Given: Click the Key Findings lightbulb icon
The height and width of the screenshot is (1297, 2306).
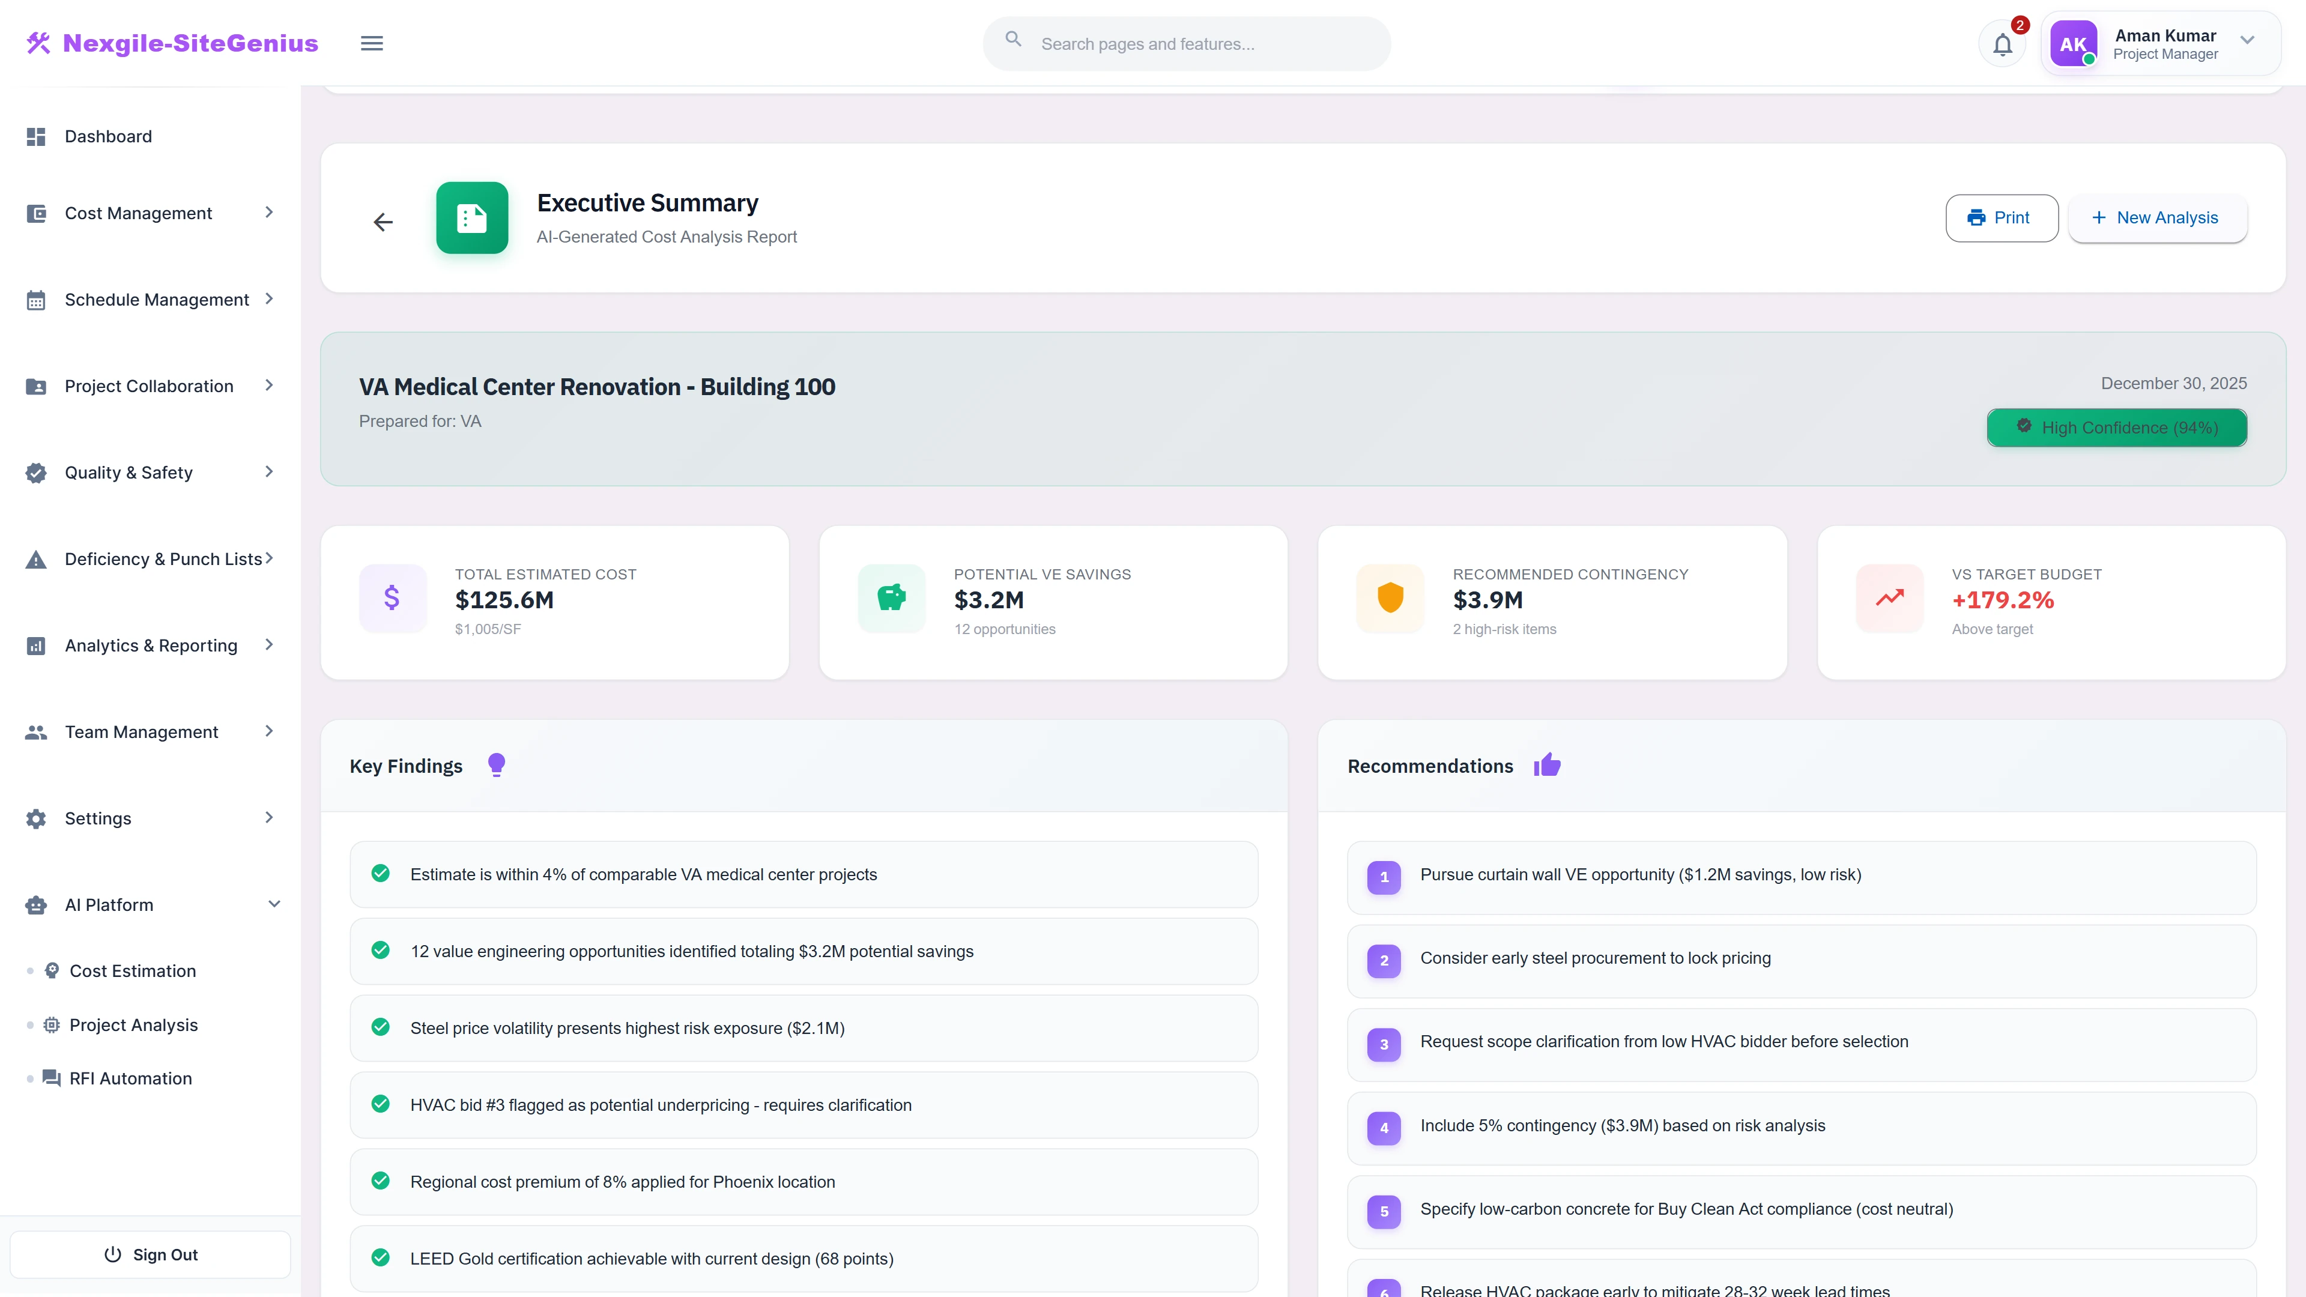Looking at the screenshot, I should click(496, 764).
